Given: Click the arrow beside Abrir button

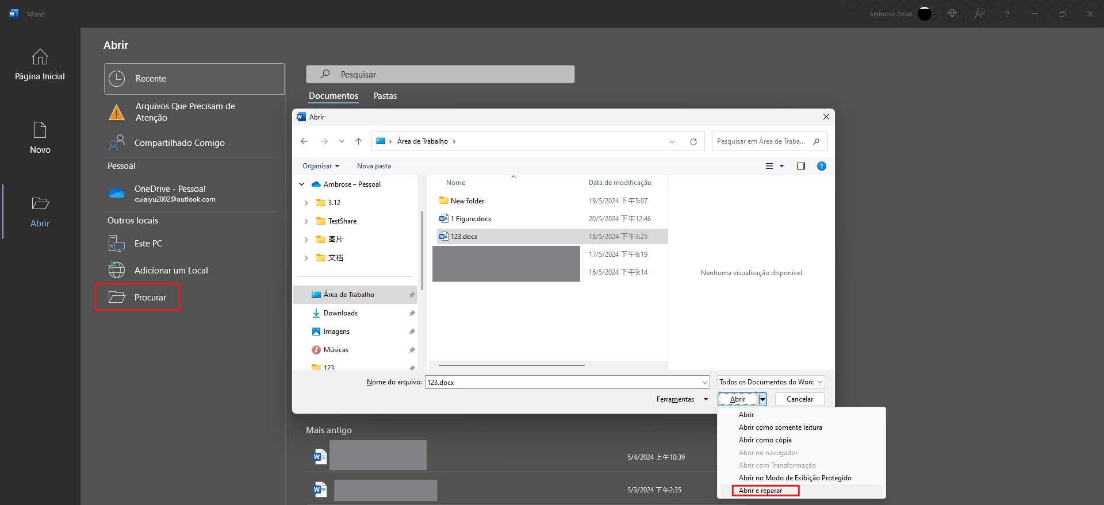Looking at the screenshot, I should click(x=762, y=399).
